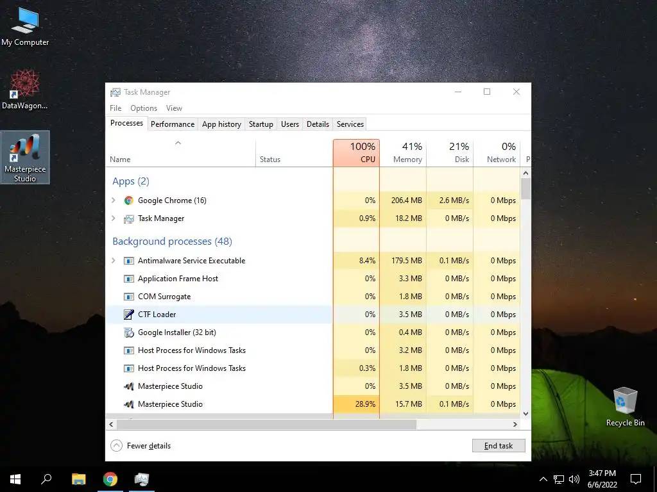
Task: Click icon of Masterpiece Studio row at 28.9% CPU
Action: pyautogui.click(x=128, y=404)
